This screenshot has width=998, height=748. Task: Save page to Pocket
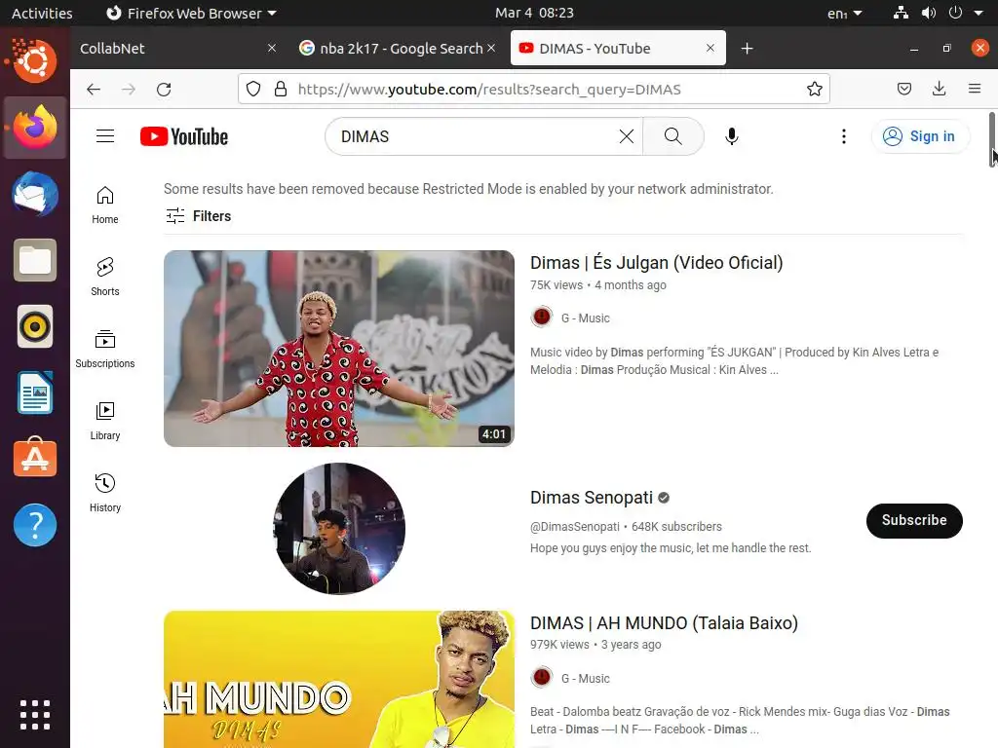903,89
